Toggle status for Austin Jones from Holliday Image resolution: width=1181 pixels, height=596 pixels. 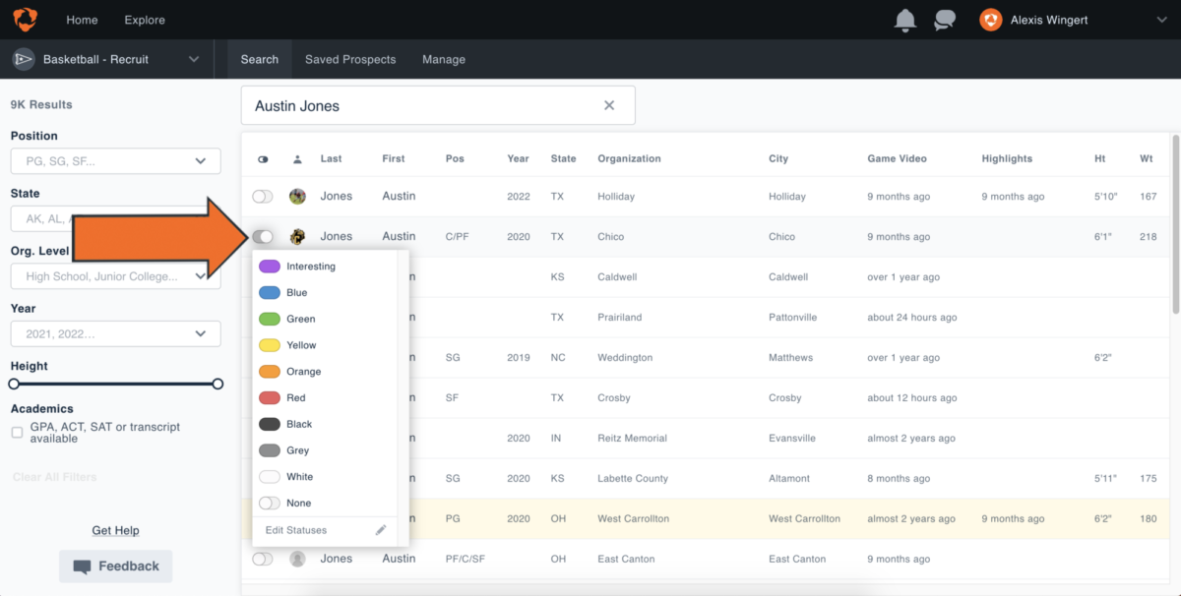[x=263, y=197]
